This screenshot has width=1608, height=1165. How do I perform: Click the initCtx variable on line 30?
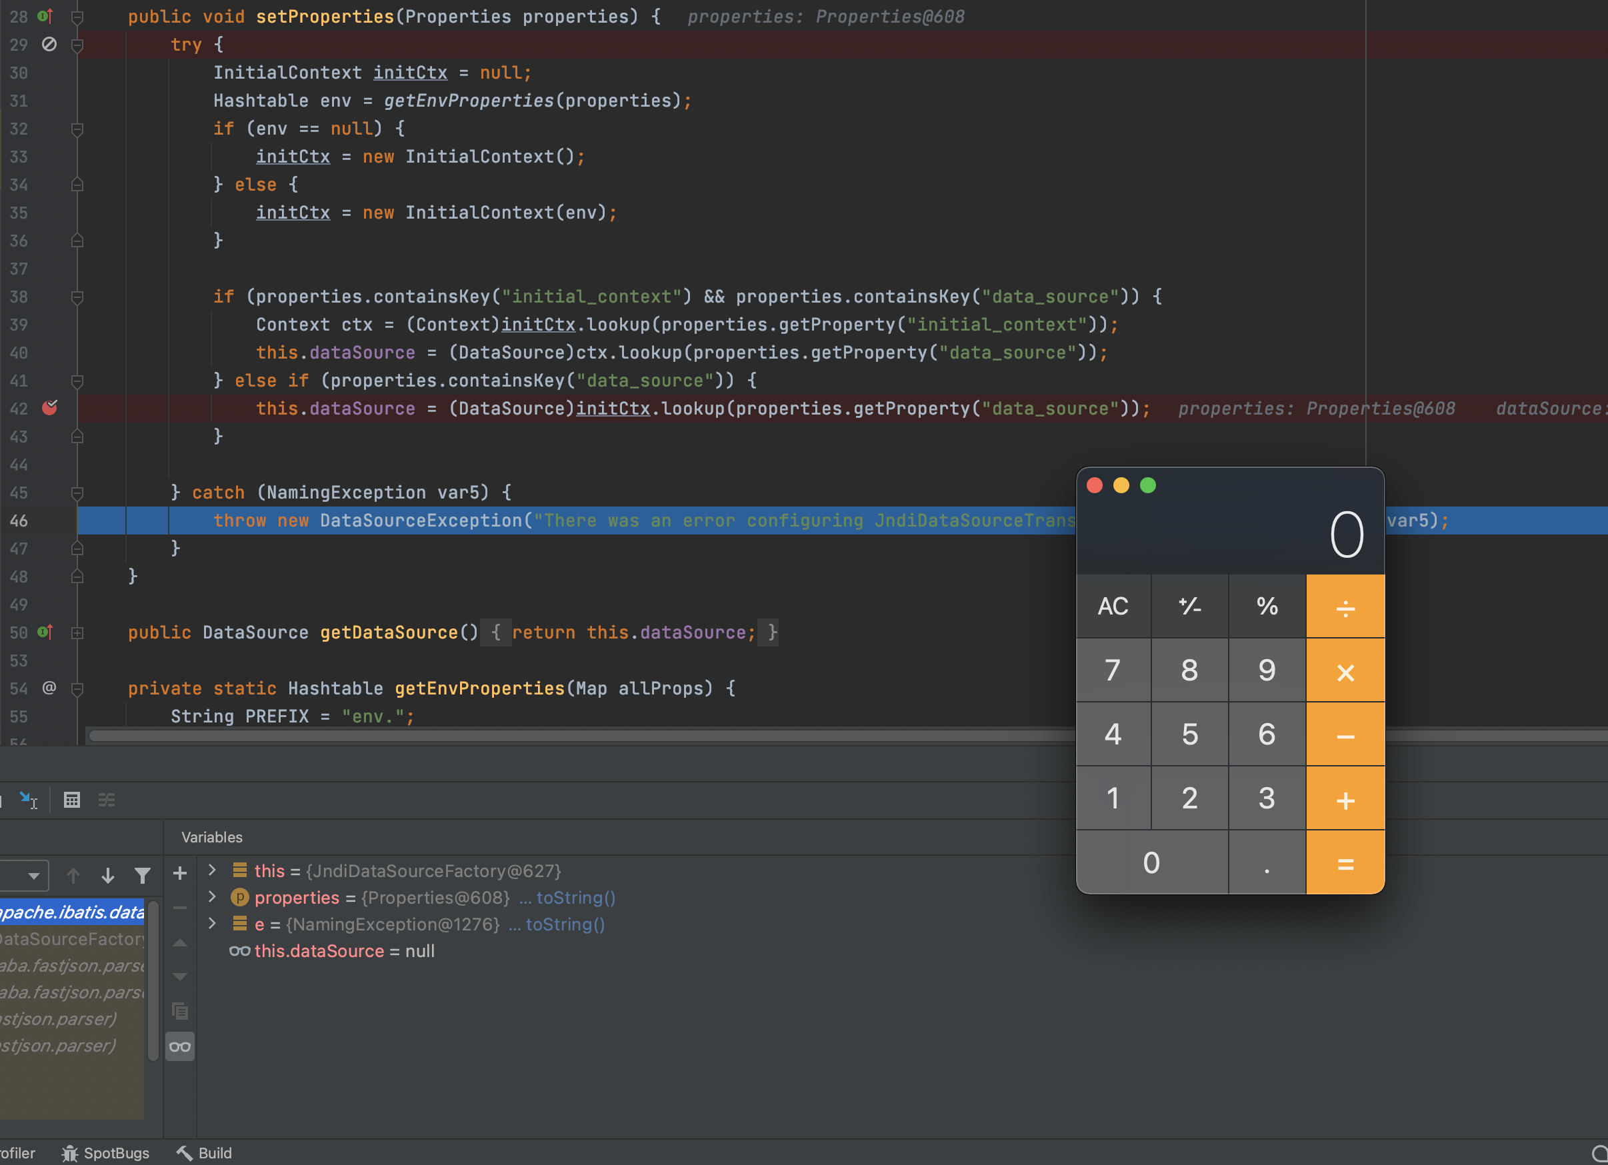click(x=411, y=72)
